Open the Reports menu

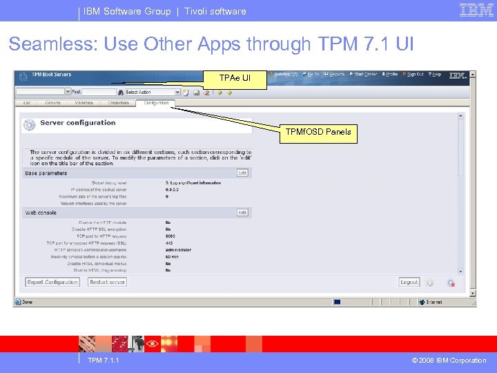pos(334,74)
